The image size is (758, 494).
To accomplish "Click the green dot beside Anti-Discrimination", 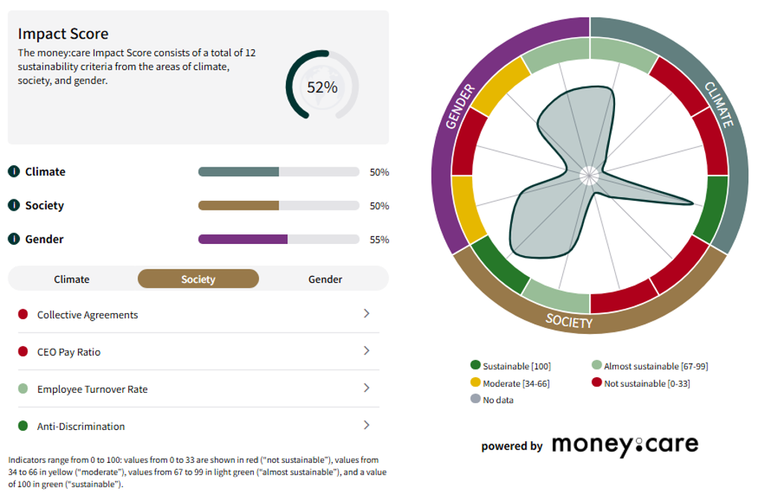I will (23, 426).
